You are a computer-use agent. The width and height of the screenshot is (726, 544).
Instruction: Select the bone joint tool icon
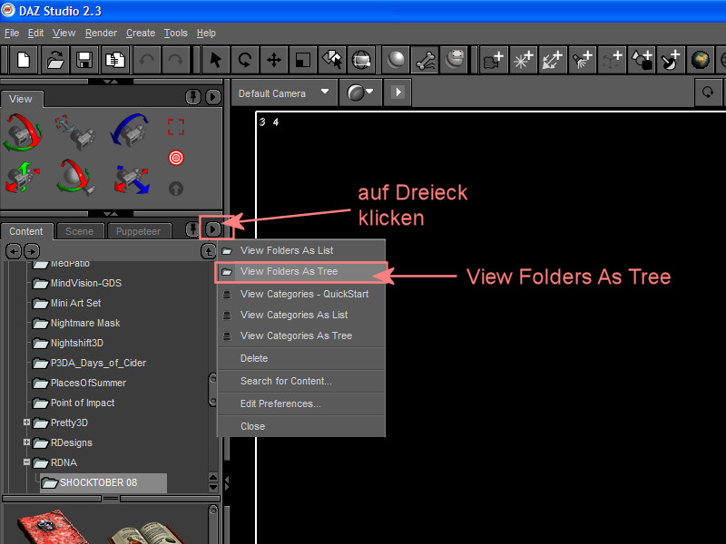[x=425, y=60]
